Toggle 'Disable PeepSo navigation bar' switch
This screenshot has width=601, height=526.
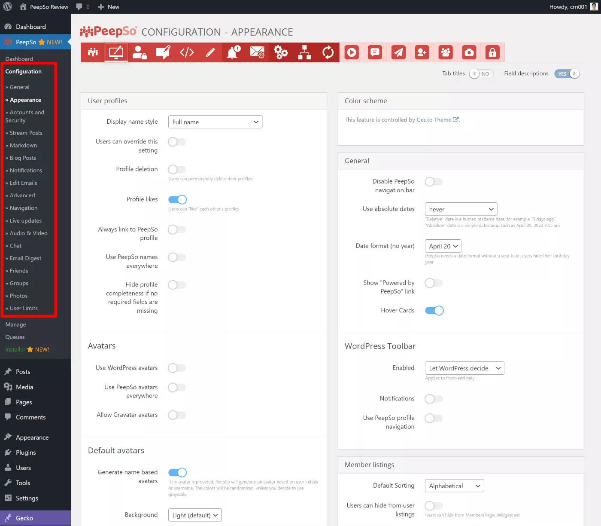(434, 182)
